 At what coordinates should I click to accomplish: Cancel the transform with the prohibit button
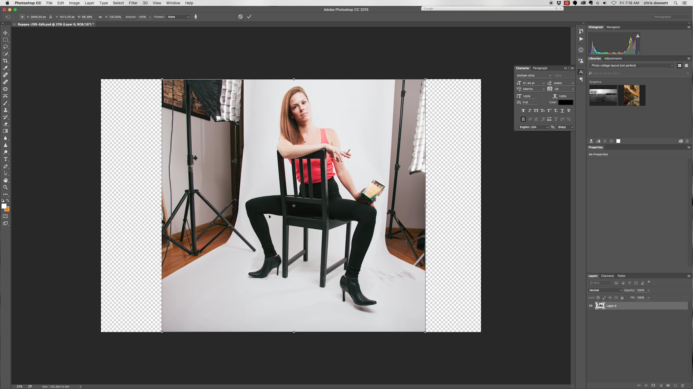click(240, 17)
